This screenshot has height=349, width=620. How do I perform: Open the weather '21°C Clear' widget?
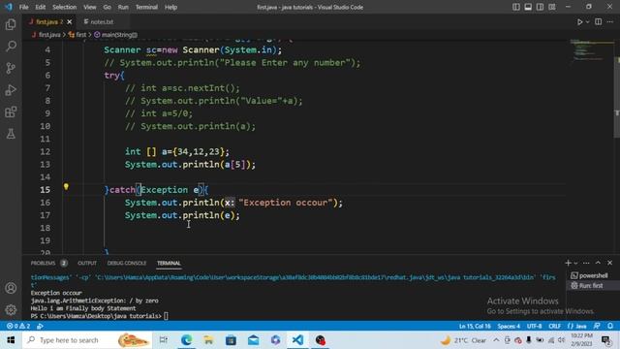(x=463, y=340)
